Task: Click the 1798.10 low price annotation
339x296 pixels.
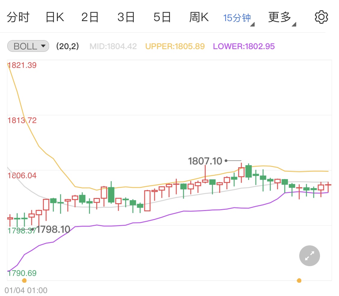Action: (x=53, y=229)
